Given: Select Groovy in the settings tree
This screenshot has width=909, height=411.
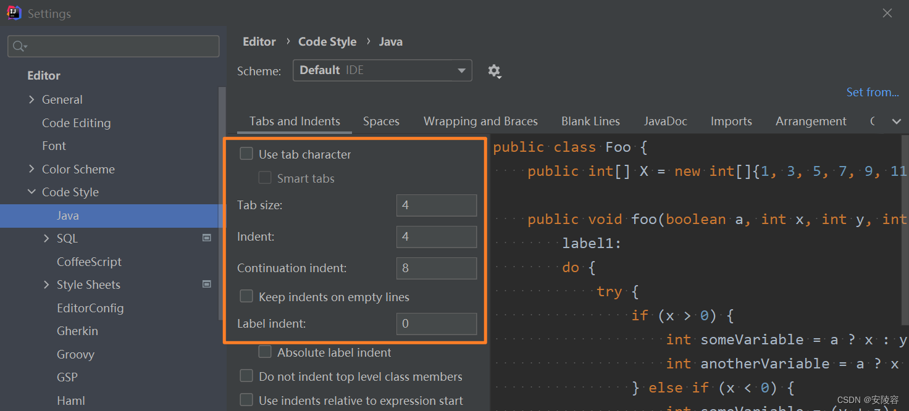Looking at the screenshot, I should [x=75, y=354].
